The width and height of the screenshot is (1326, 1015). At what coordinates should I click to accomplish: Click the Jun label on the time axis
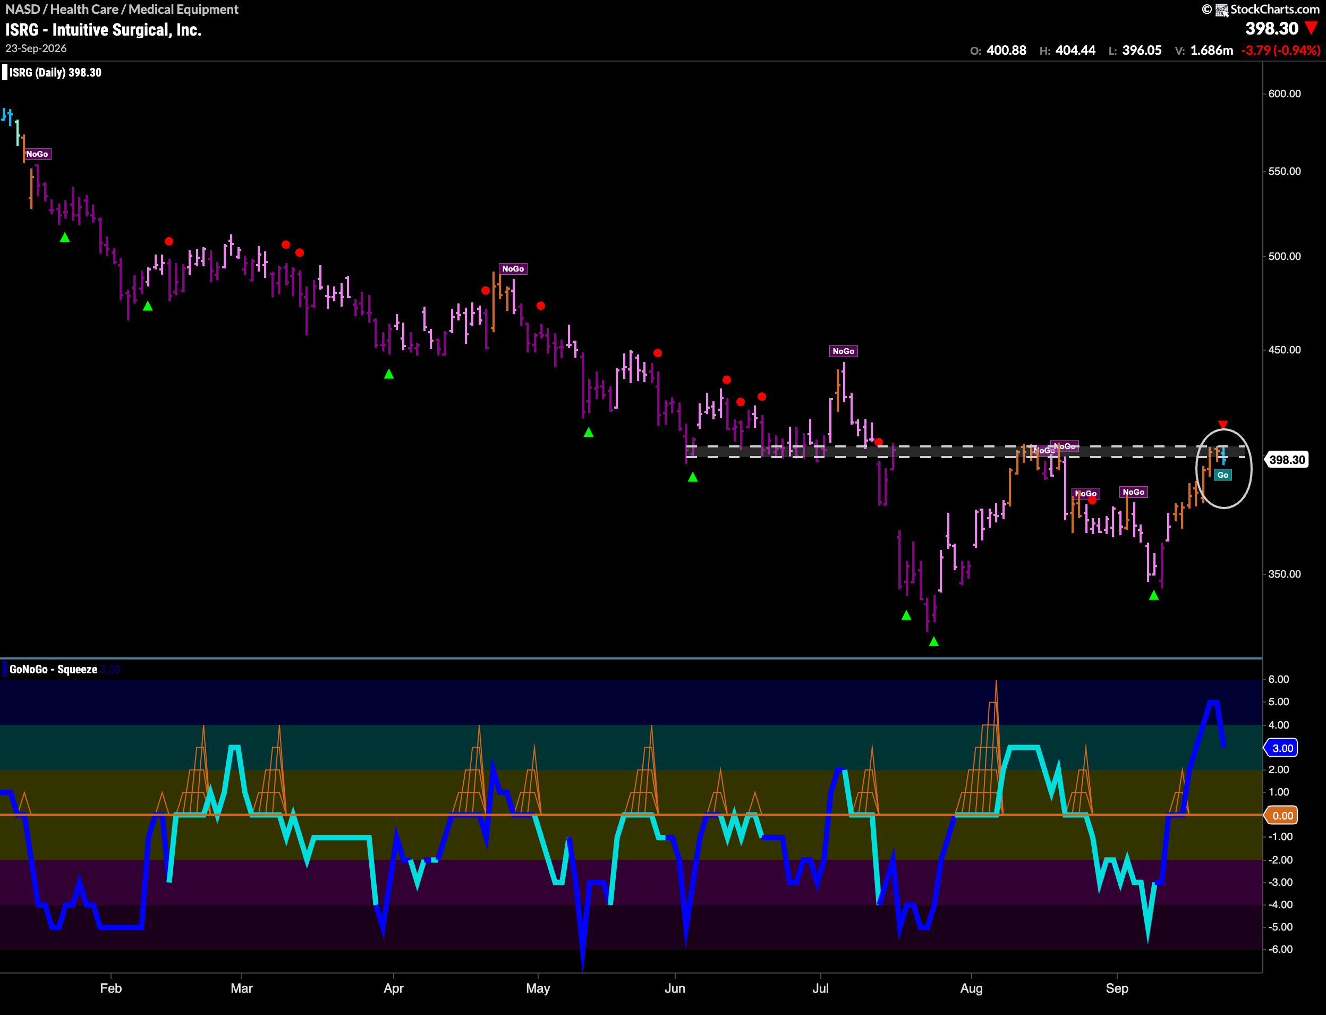click(675, 988)
